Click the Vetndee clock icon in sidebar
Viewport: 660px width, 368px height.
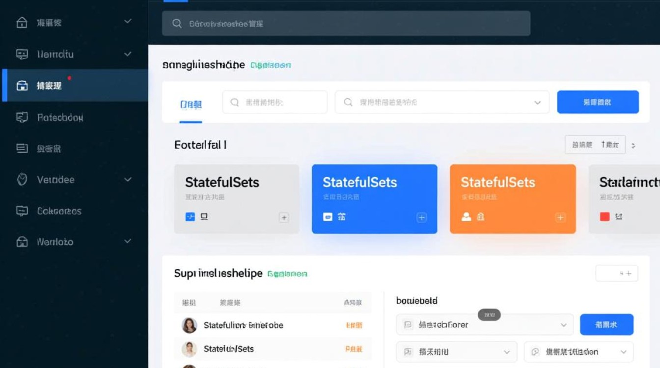(x=22, y=179)
